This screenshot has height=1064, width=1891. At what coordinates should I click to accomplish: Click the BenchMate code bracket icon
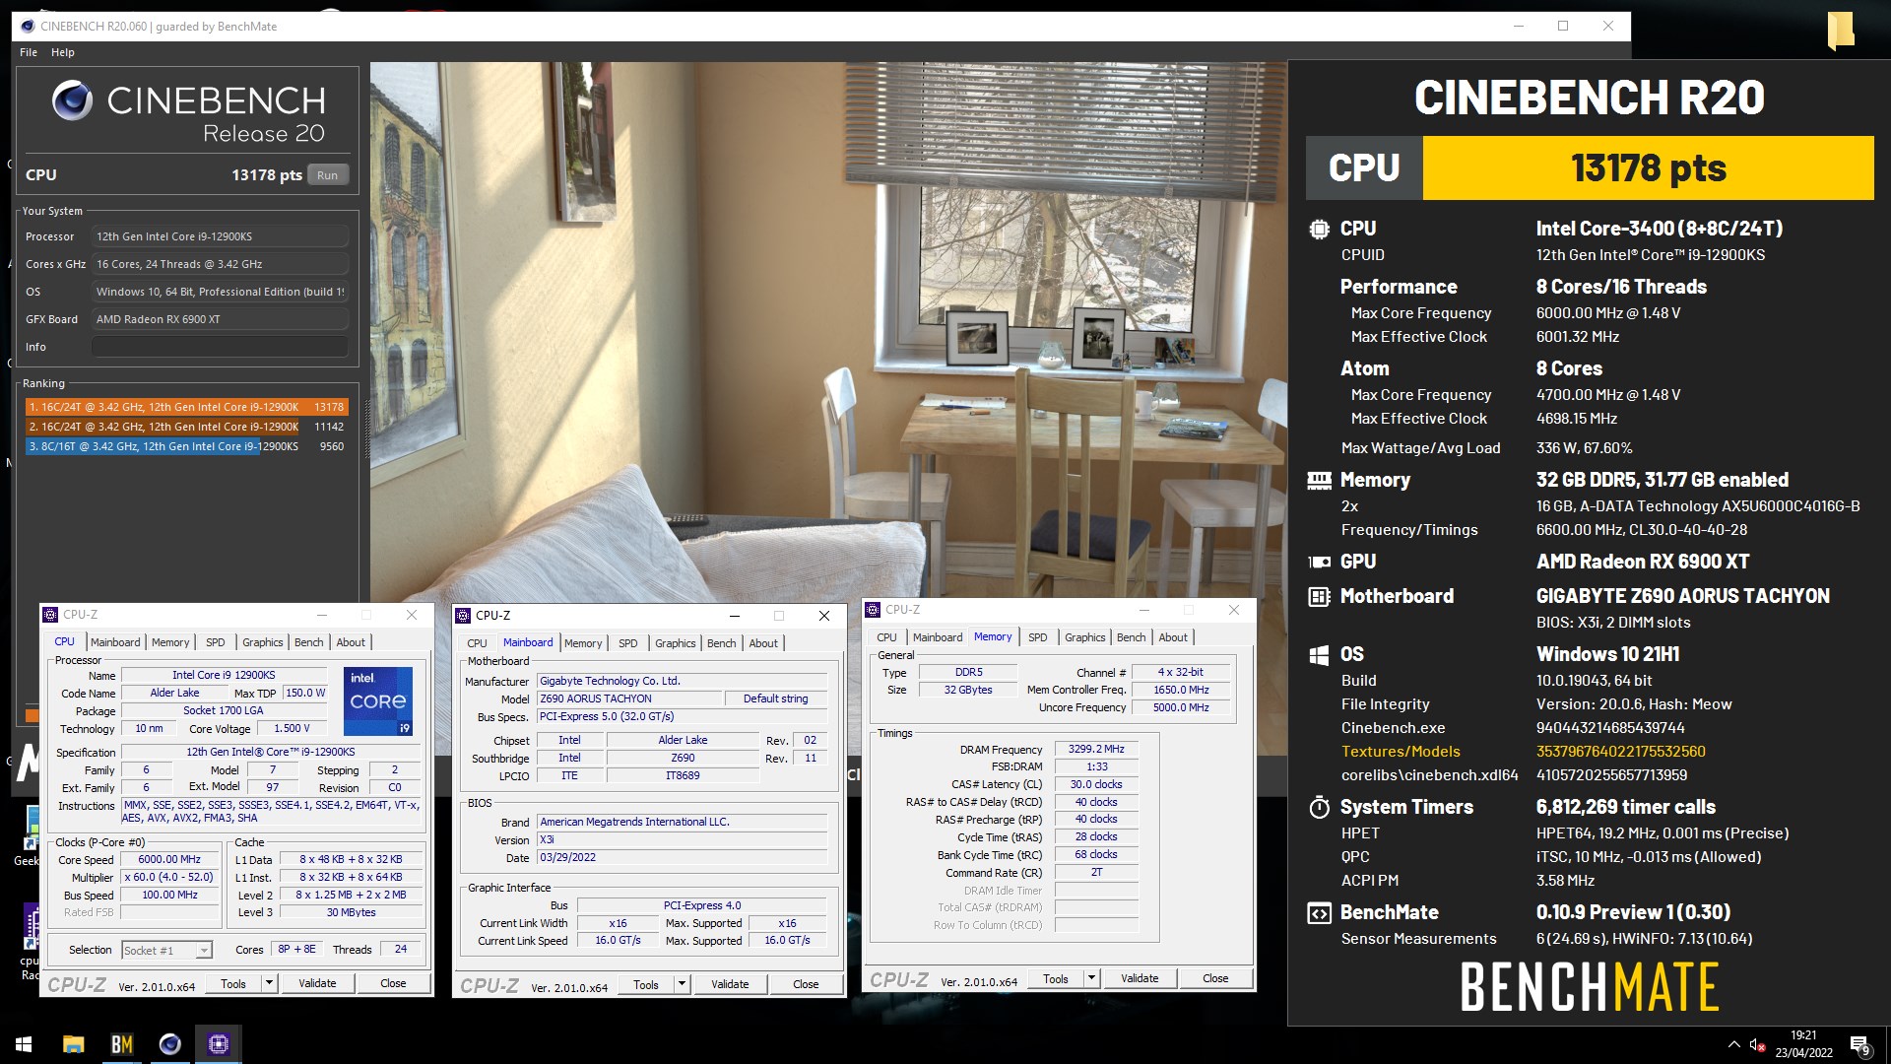coord(1319,913)
